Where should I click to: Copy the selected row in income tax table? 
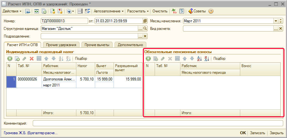coord(17,59)
